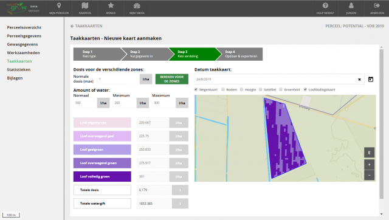This screenshot has height=220, width=389.
Task: Click Bereken voor de zones button
Action: (171, 79)
